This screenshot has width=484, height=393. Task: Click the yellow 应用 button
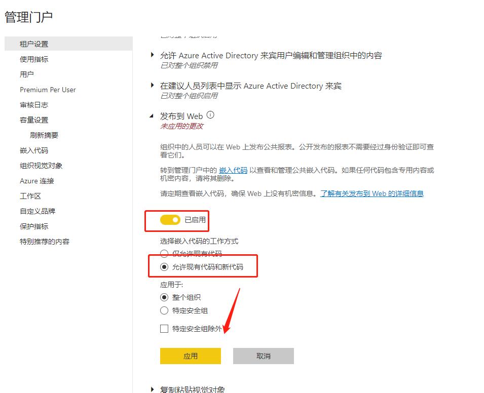click(190, 356)
